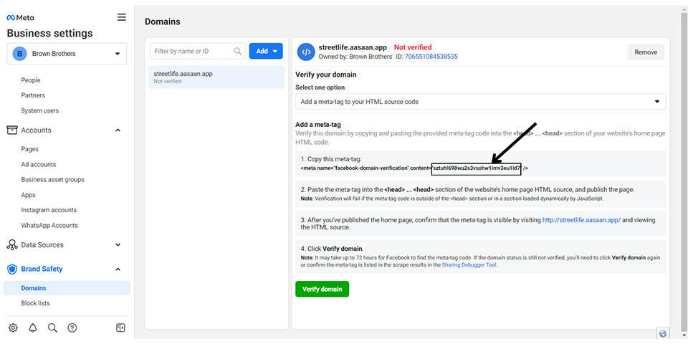
Task: Click the Business settings title
Action: 49,34
